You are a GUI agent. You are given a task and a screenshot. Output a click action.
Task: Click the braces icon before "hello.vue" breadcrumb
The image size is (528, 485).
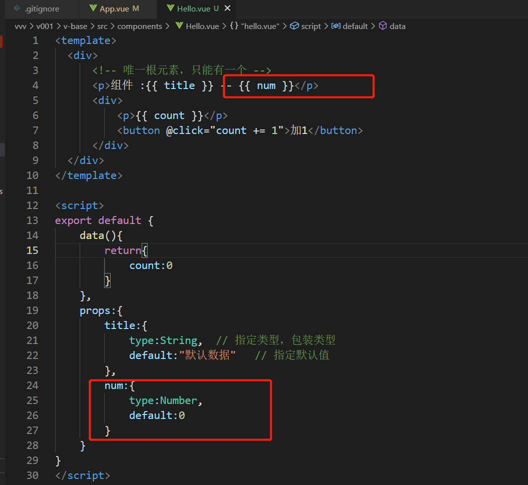coord(234,26)
